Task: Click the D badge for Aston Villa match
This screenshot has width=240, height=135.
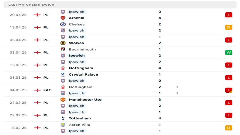Action: [229, 128]
